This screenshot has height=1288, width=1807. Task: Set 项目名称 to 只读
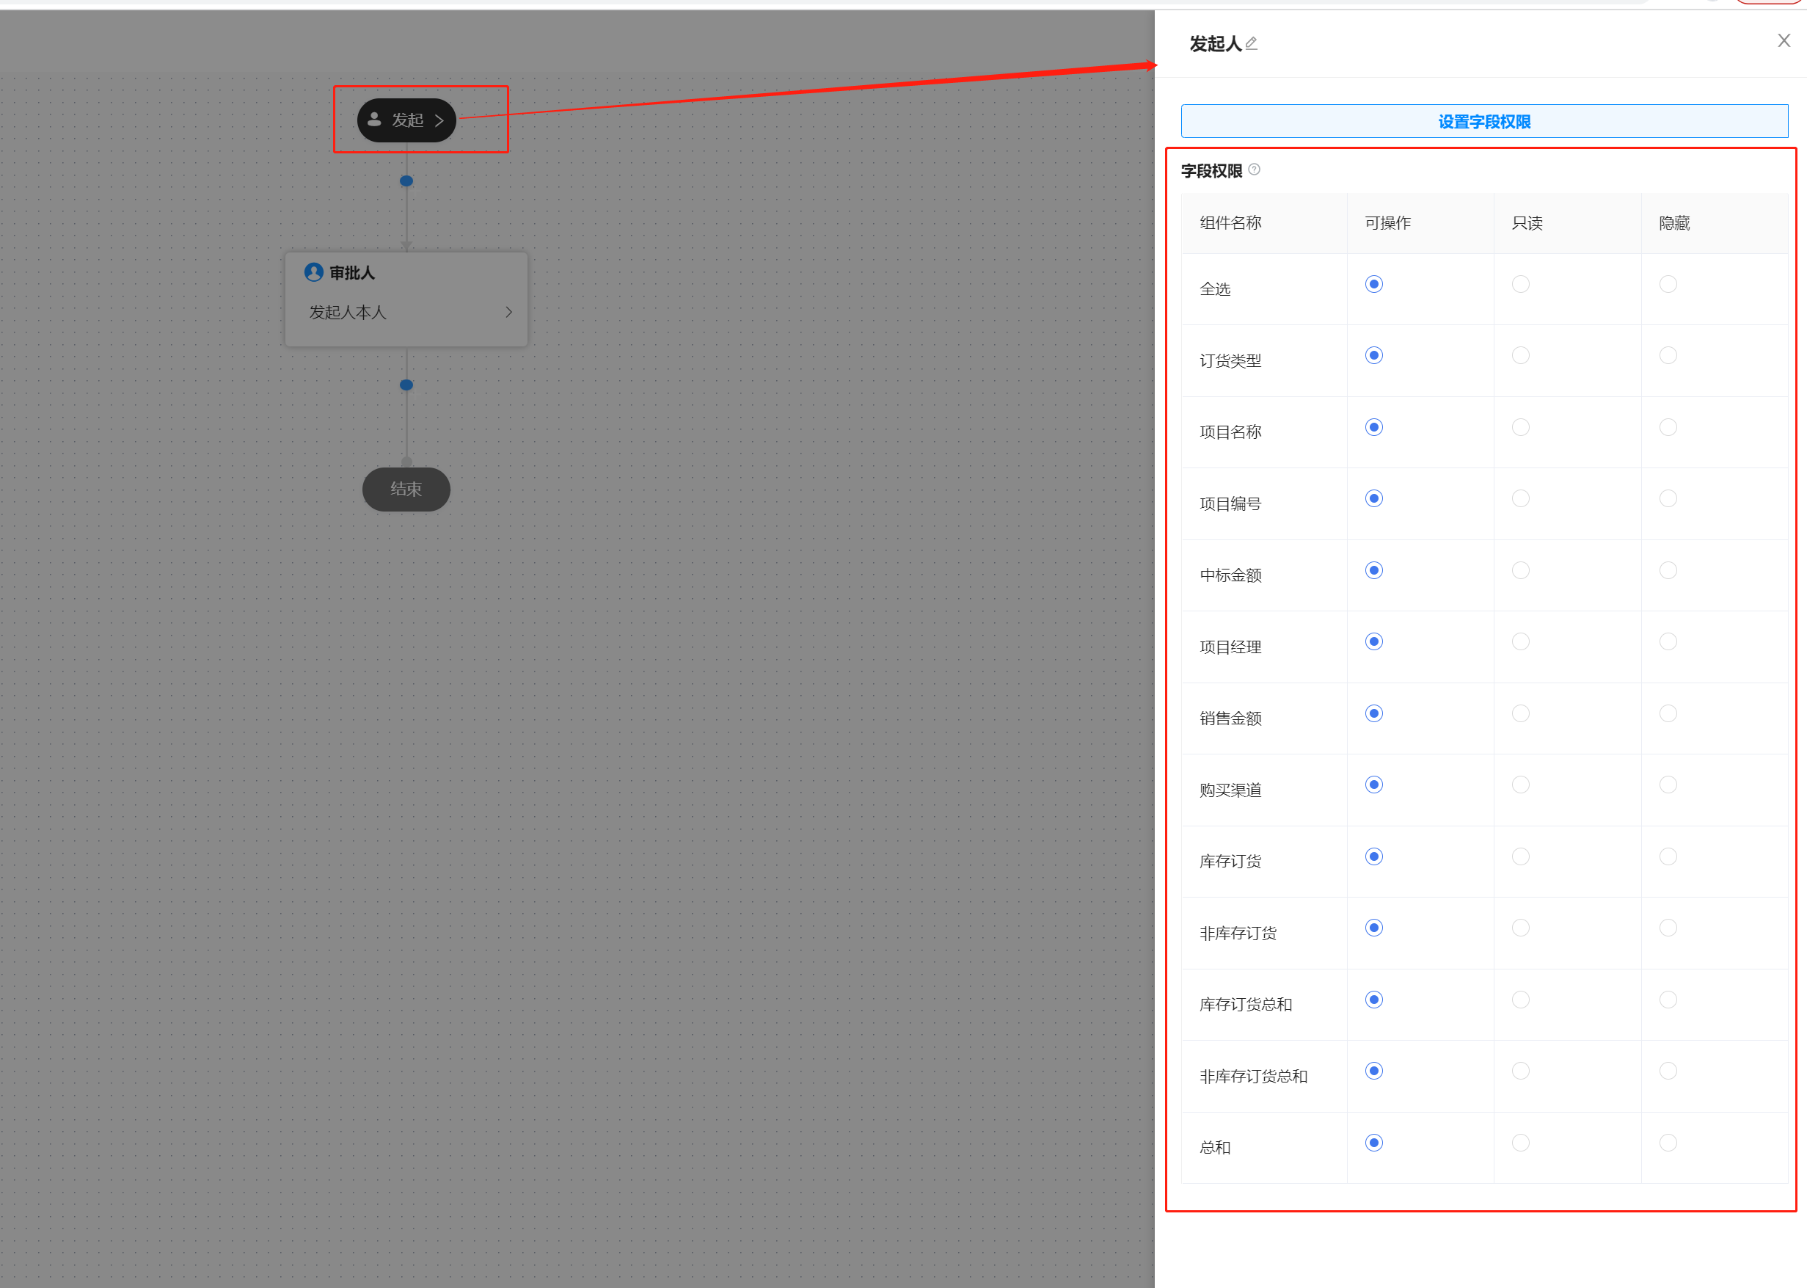(x=1521, y=427)
